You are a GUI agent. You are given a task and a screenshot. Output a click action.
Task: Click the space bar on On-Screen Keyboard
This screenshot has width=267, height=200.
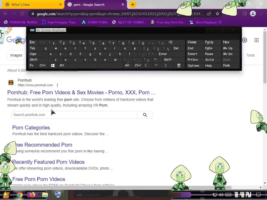click(95, 65)
